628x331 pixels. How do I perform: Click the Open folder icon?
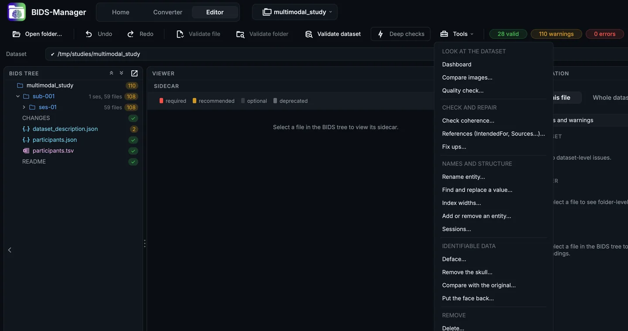[17, 34]
